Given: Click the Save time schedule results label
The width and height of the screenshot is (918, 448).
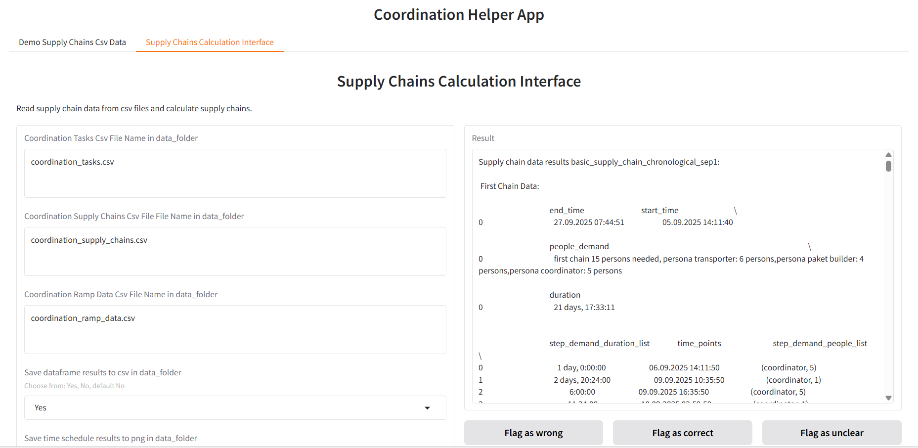Looking at the screenshot, I should coord(111,439).
